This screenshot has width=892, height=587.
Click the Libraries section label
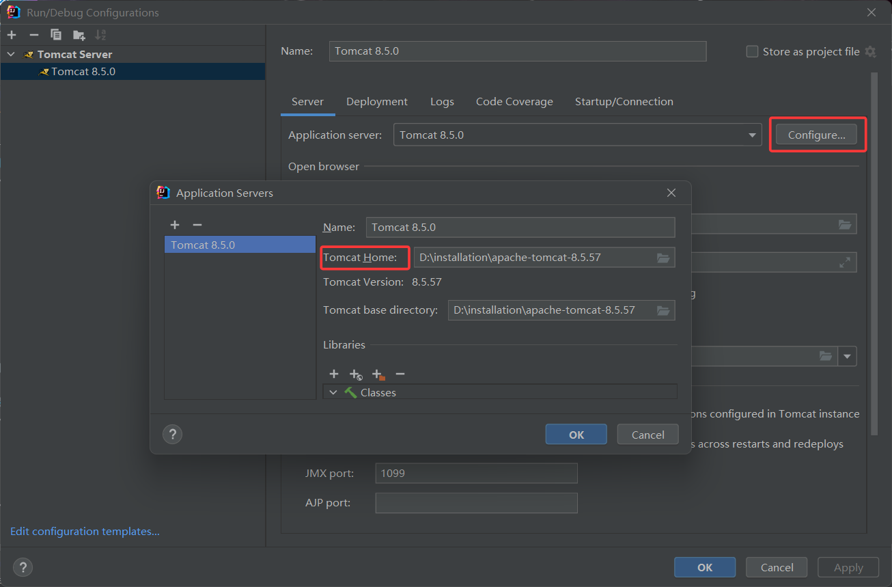click(x=344, y=345)
